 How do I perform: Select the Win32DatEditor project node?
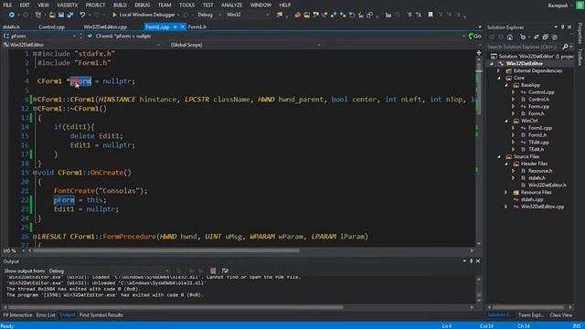coord(524,63)
